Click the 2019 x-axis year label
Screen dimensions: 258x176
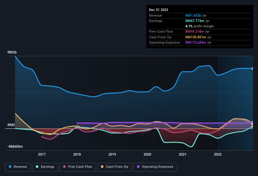coord(112,154)
